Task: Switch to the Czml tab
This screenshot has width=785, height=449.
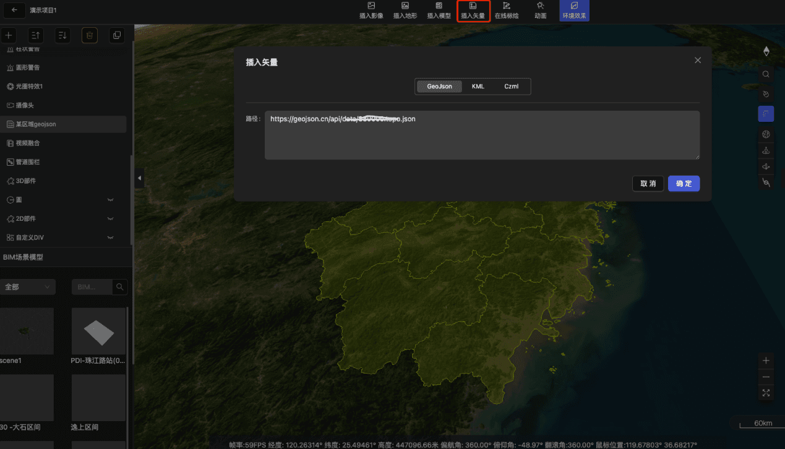Action: pos(511,87)
